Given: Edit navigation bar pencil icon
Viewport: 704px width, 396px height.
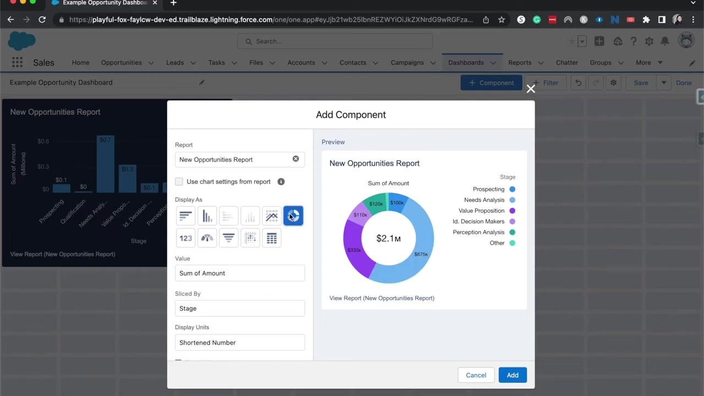Looking at the screenshot, I should (x=692, y=63).
